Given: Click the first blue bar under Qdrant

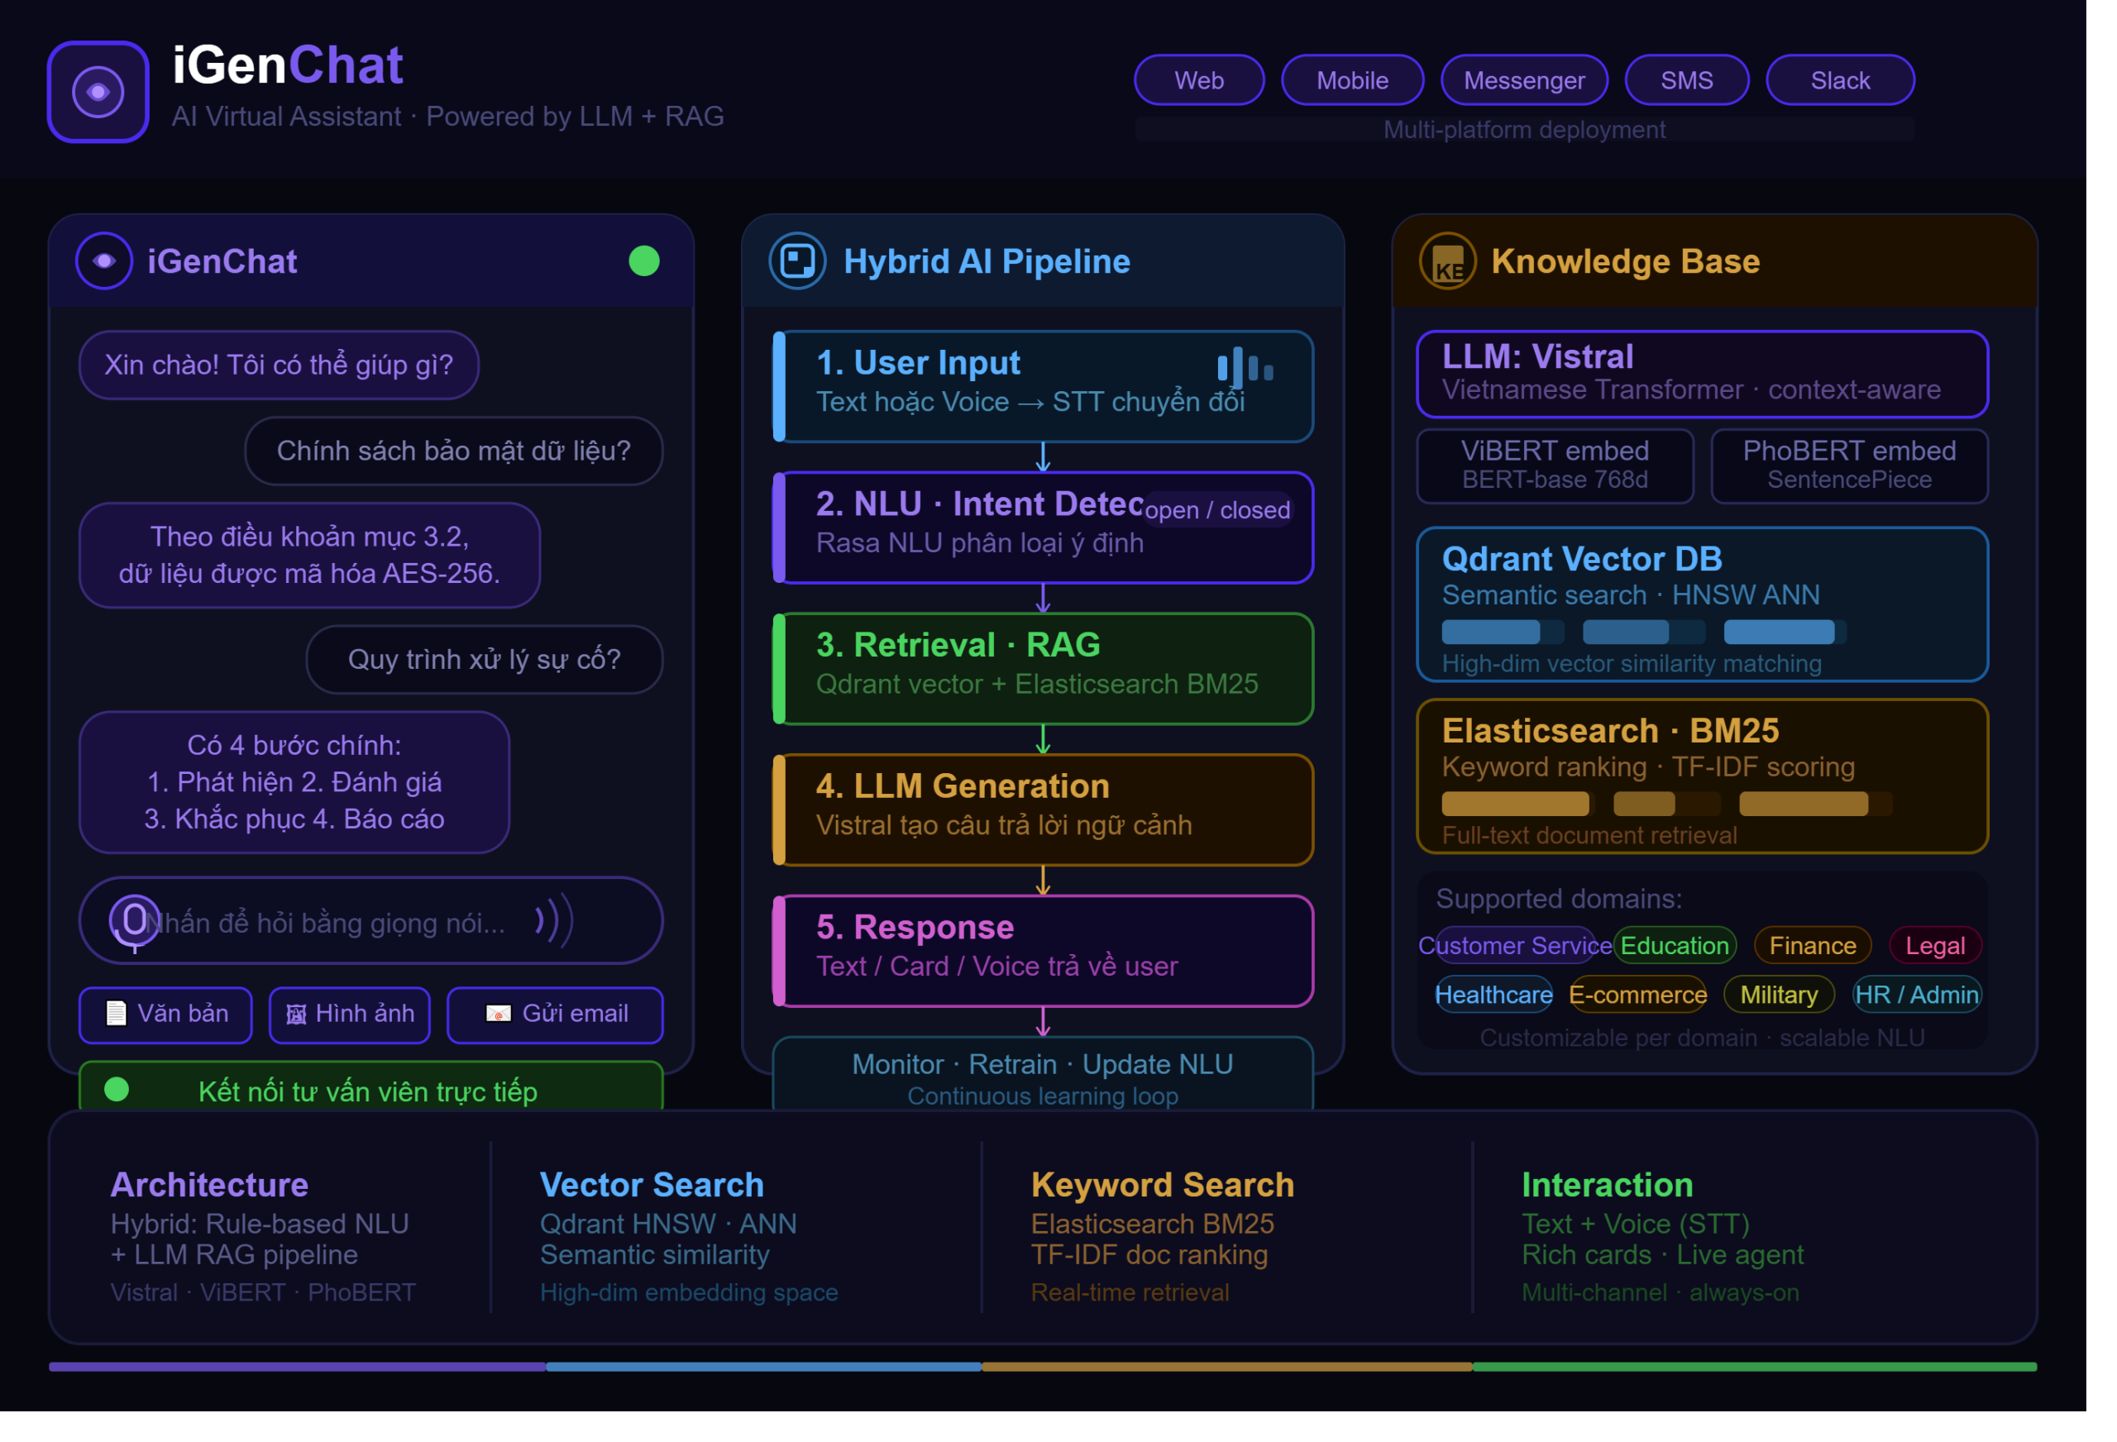Looking at the screenshot, I should pos(1492,633).
